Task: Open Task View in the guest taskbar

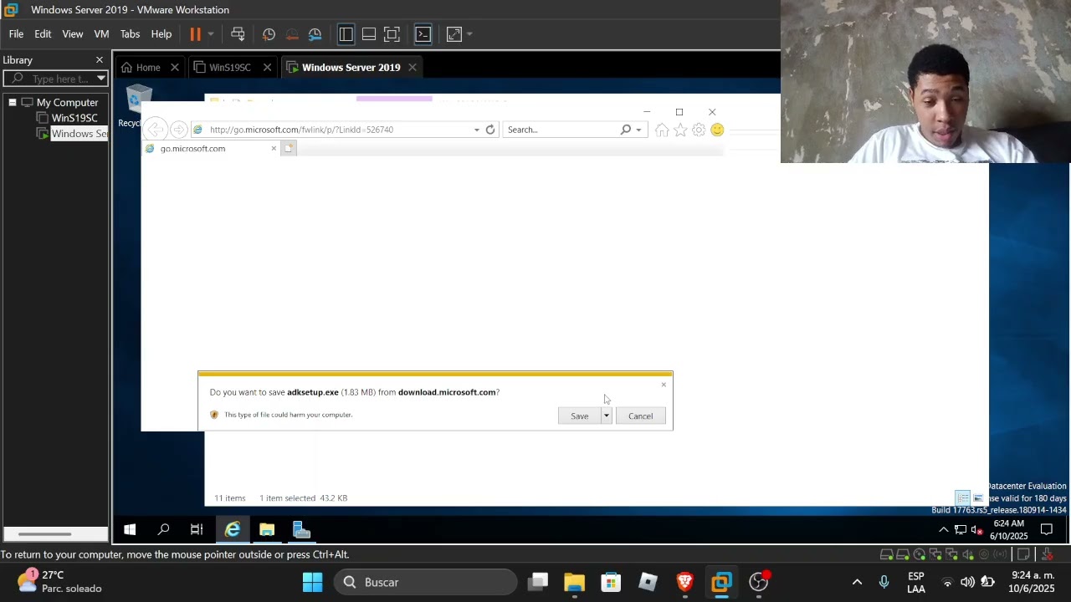Action: 197,529
